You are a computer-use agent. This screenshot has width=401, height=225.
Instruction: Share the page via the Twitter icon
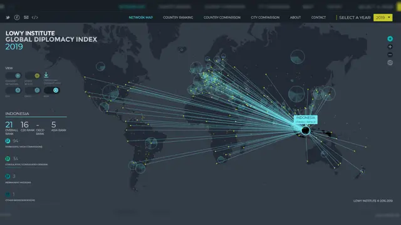[x=8, y=17]
